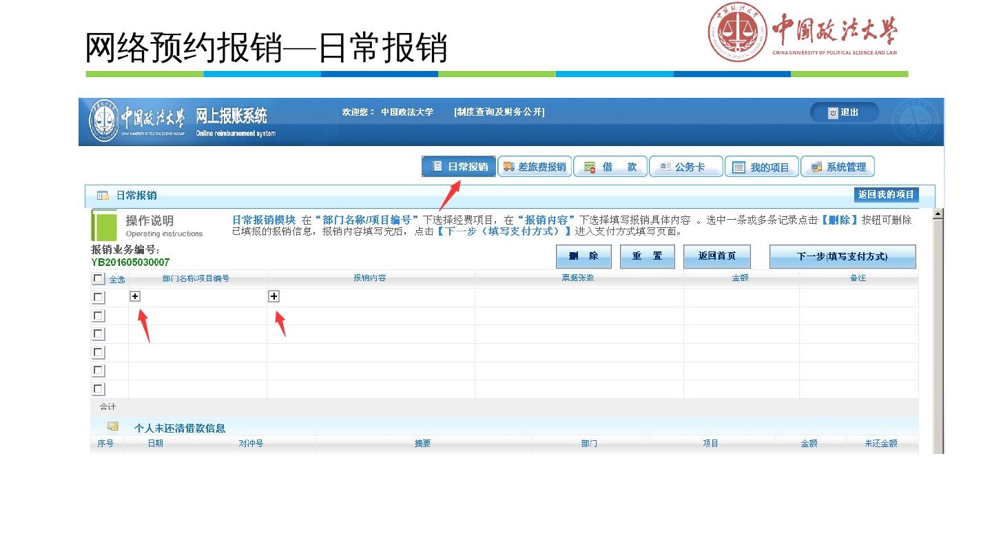Select the business number YB201605030007
This screenshot has height=558, width=992.
pos(130,262)
